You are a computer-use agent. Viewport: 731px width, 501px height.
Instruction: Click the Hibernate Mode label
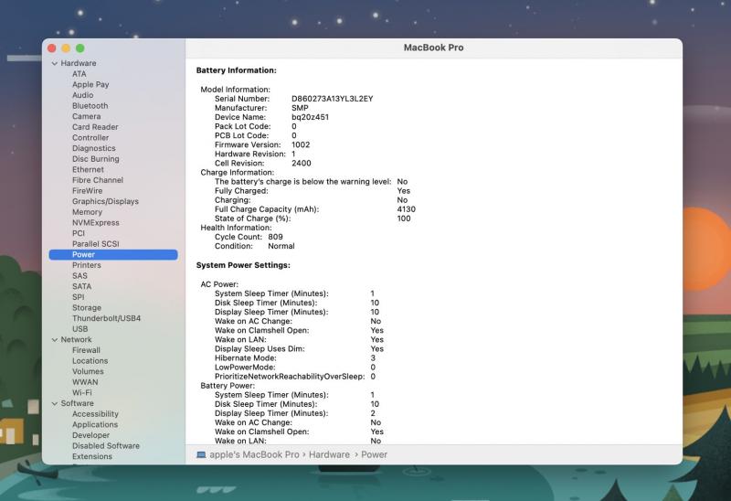tap(245, 358)
